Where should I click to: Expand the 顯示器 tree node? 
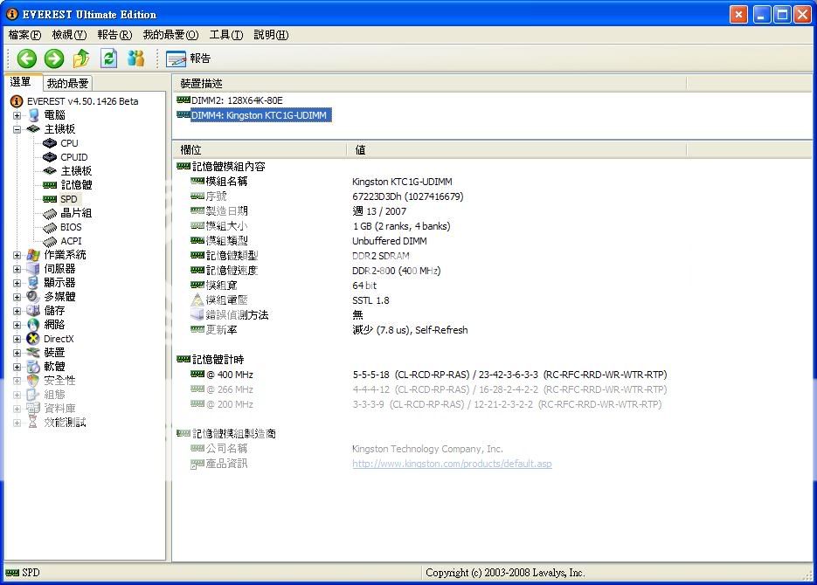[x=17, y=283]
